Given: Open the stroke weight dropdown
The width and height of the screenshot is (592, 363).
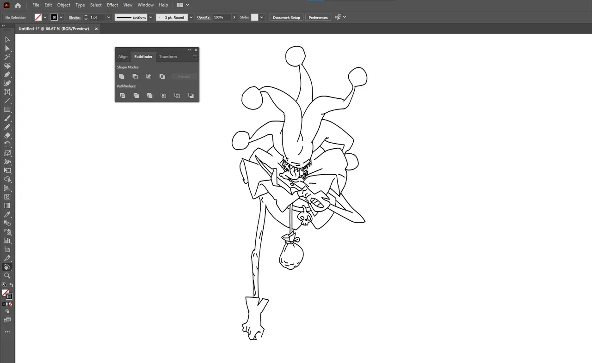Looking at the screenshot, I should (109, 18).
